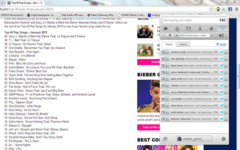Open the Web Audio API bookmark
Image resolution: width=240 pixels, height=150 pixels.
click(71, 15)
